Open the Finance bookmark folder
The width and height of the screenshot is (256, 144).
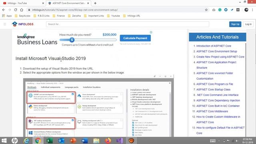click(59, 16)
